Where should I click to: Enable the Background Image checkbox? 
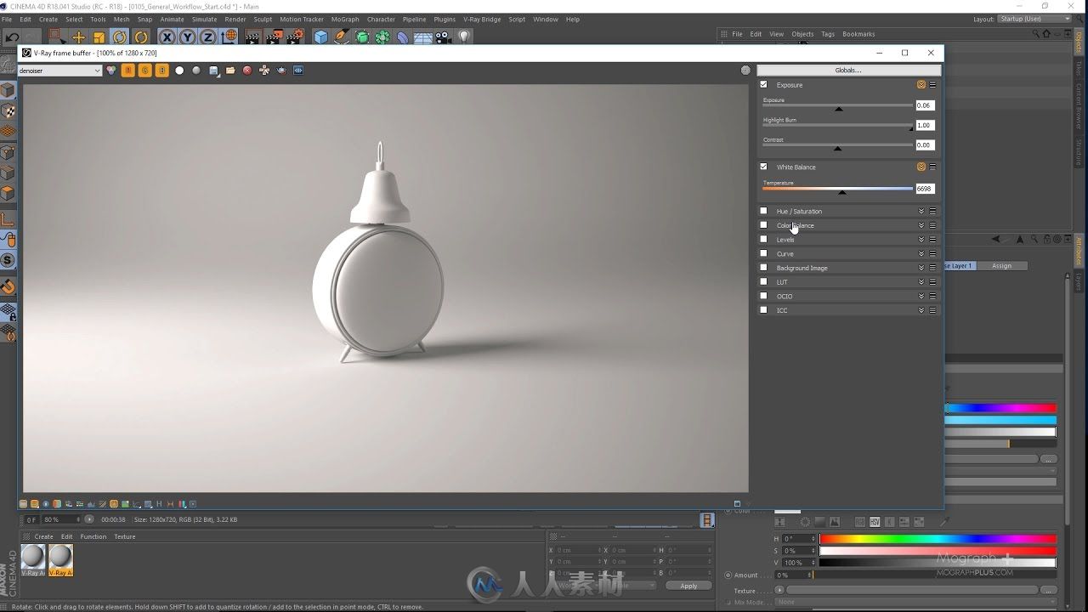click(763, 268)
